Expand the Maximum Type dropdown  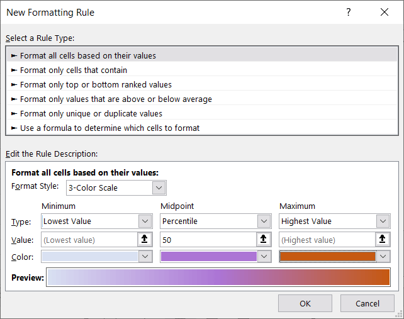pos(383,221)
